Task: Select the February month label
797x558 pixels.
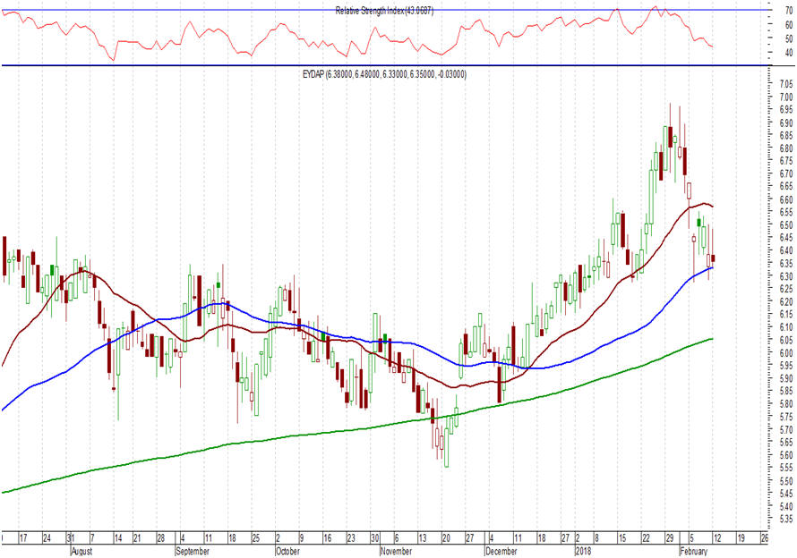Action: pyautogui.click(x=694, y=551)
